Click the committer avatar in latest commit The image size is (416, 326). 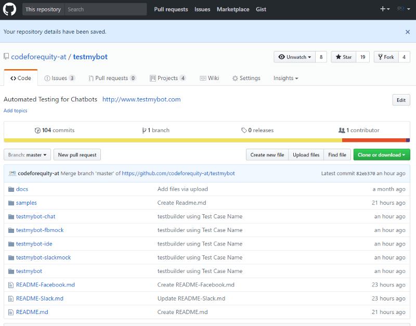(x=12, y=173)
